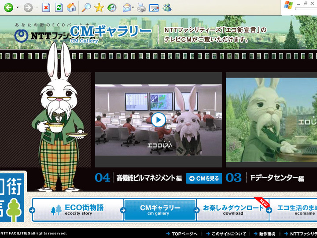Open Favorites star icon
The image size is (317, 238).
99,7
